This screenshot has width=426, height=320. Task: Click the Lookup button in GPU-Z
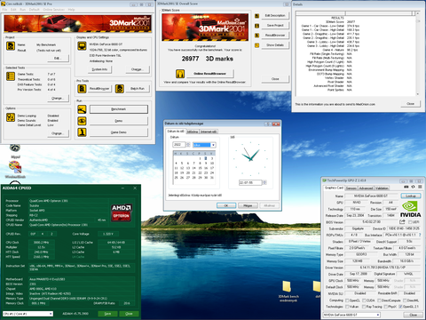click(411, 196)
